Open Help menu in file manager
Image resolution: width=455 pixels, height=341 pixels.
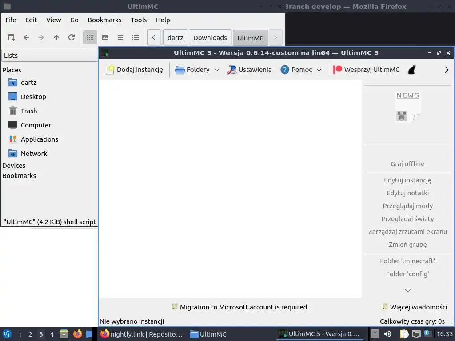(x=163, y=20)
